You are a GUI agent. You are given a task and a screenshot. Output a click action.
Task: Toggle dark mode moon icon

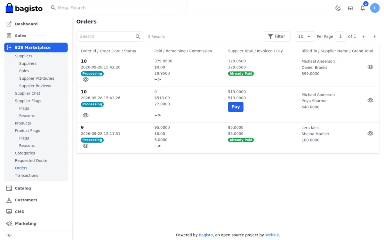338,8
